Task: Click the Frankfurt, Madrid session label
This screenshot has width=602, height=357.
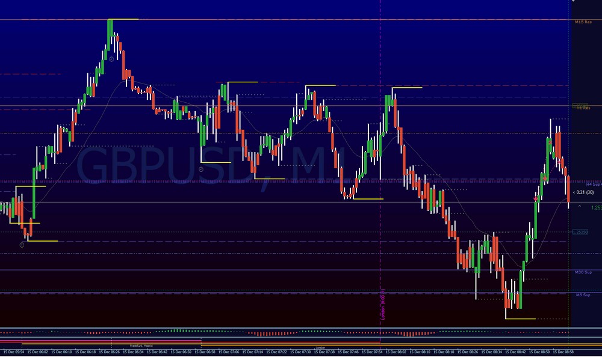Action: point(141,346)
